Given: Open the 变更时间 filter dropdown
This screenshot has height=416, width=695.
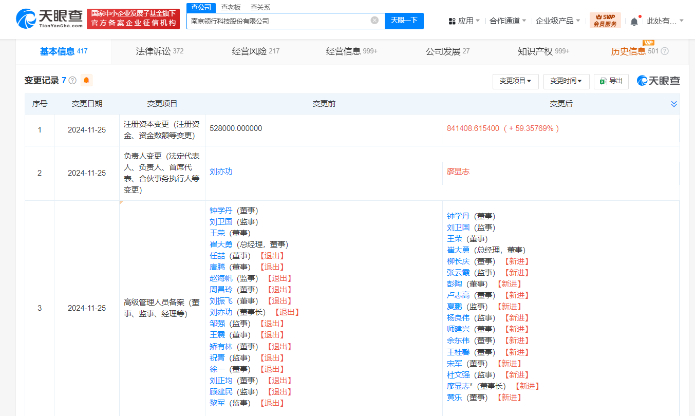Looking at the screenshot, I should point(566,81).
